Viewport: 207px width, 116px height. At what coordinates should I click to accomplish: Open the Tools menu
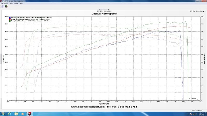[11, 3]
